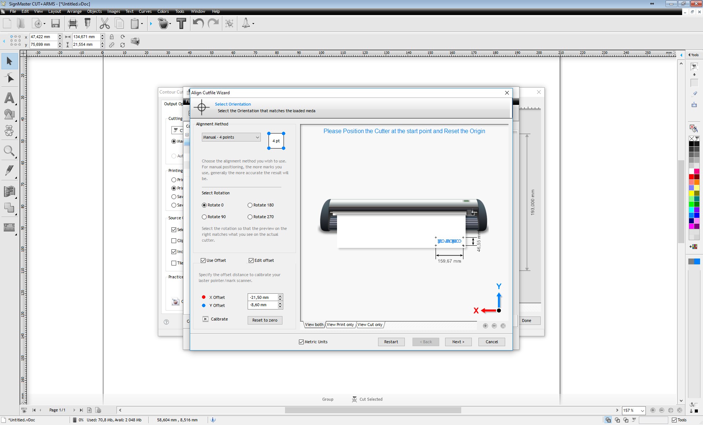This screenshot has width=703, height=425.
Task: Open the Colors menu
Action: [x=163, y=11]
